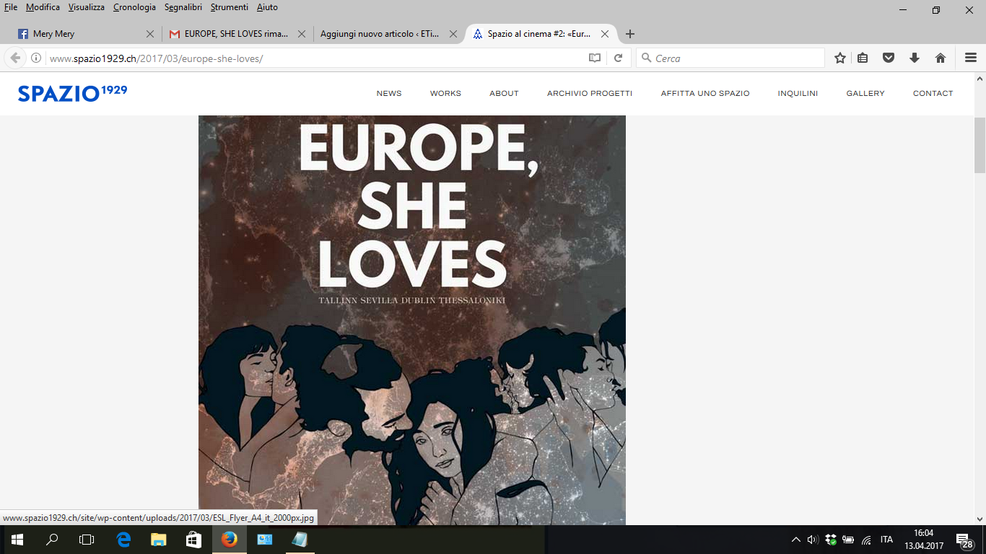Viewport: 986px width, 554px height.
Task: Open battery status tray icon
Action: click(x=848, y=540)
